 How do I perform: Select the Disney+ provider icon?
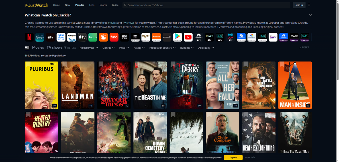point(40,37)
